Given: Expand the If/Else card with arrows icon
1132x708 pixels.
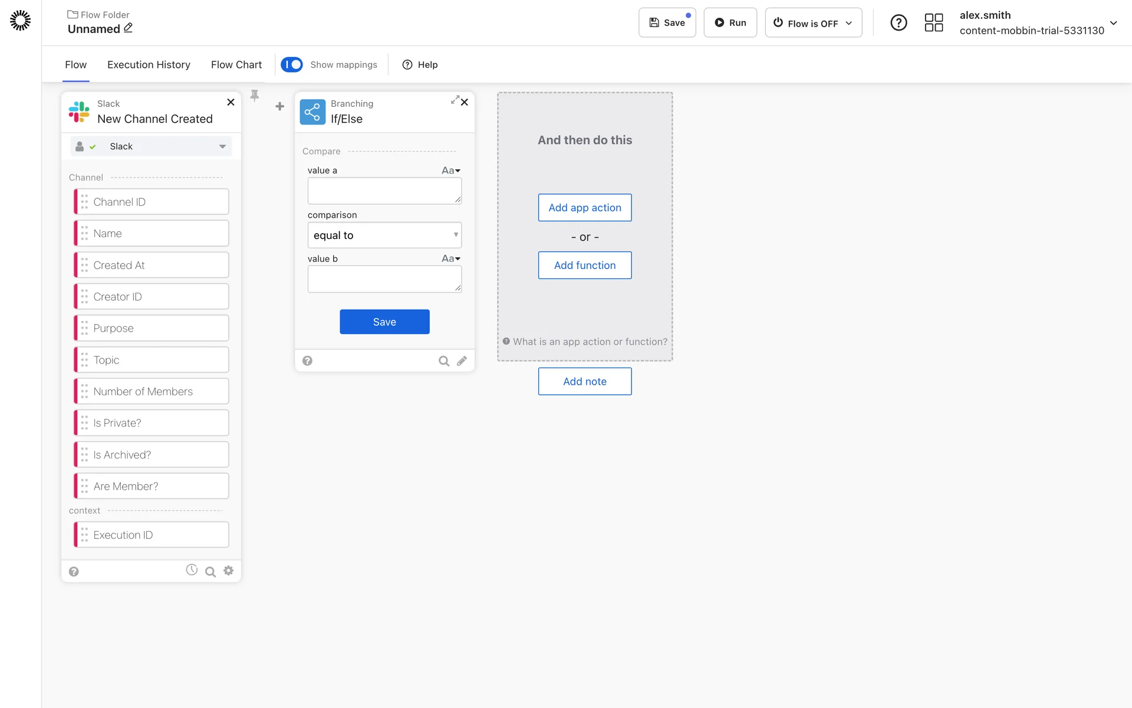Looking at the screenshot, I should pyautogui.click(x=455, y=100).
